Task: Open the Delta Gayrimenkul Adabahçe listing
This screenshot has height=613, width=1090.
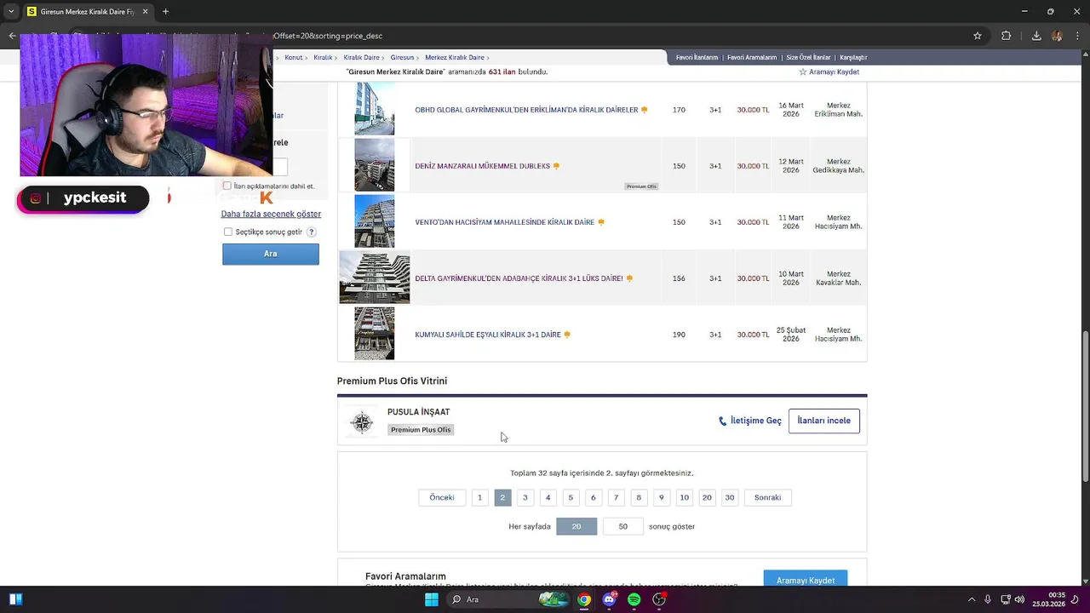Action: (519, 278)
